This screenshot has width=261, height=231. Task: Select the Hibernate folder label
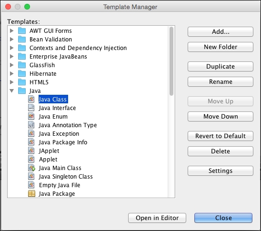[43, 73]
